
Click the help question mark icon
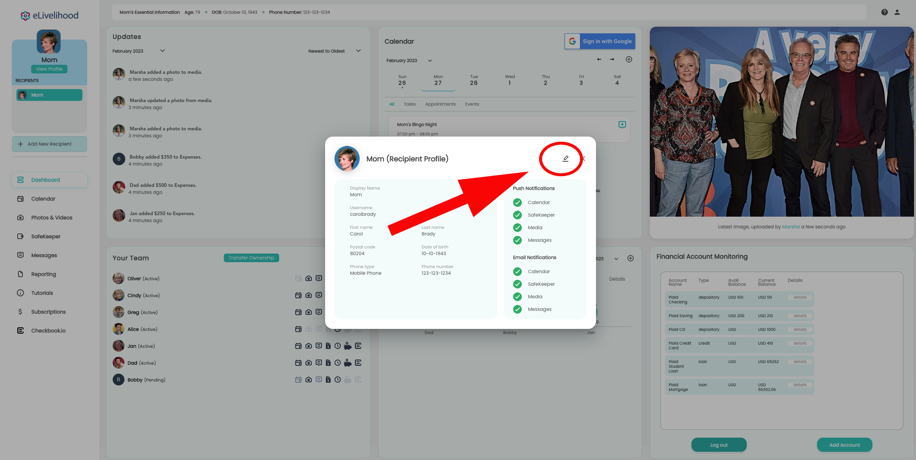(x=884, y=12)
